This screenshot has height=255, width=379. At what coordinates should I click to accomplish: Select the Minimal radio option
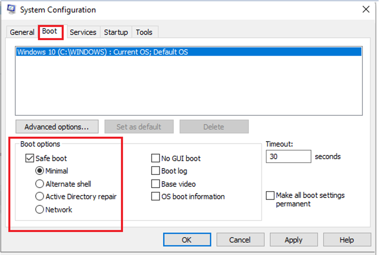coord(39,171)
